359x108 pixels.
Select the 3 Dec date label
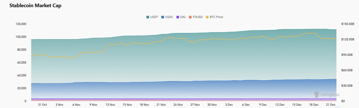coord(229,105)
